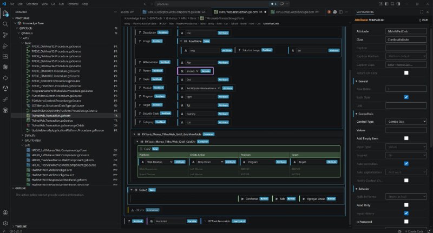
Task: Toggle secondary side bar layout icon
Action: click(x=398, y=4)
